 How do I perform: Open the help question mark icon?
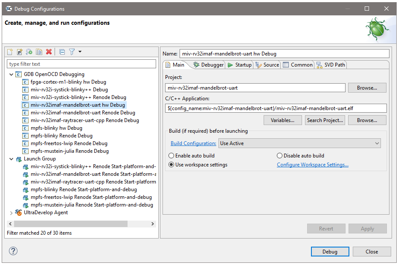13,251
